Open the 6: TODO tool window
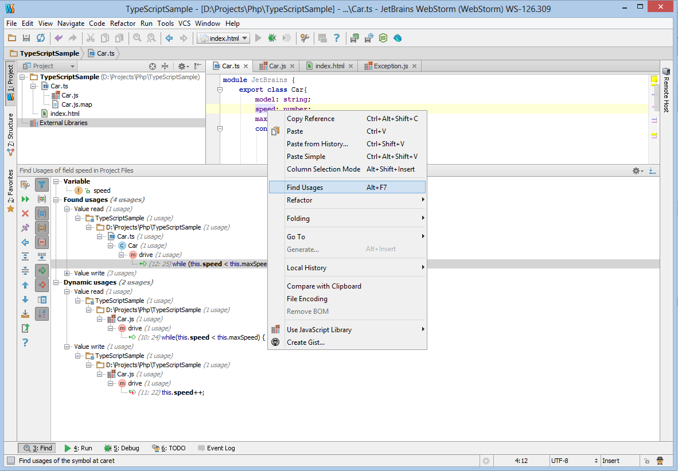 click(169, 448)
